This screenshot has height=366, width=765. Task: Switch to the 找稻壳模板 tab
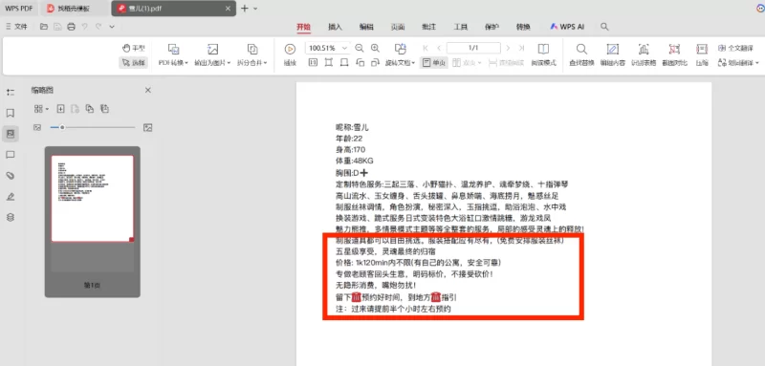(x=75, y=9)
